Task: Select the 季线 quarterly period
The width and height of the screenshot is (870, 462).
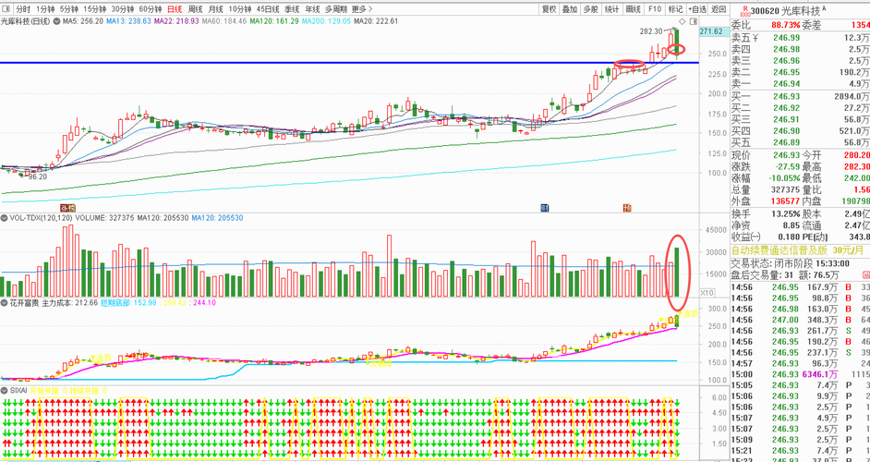Action: (292, 9)
